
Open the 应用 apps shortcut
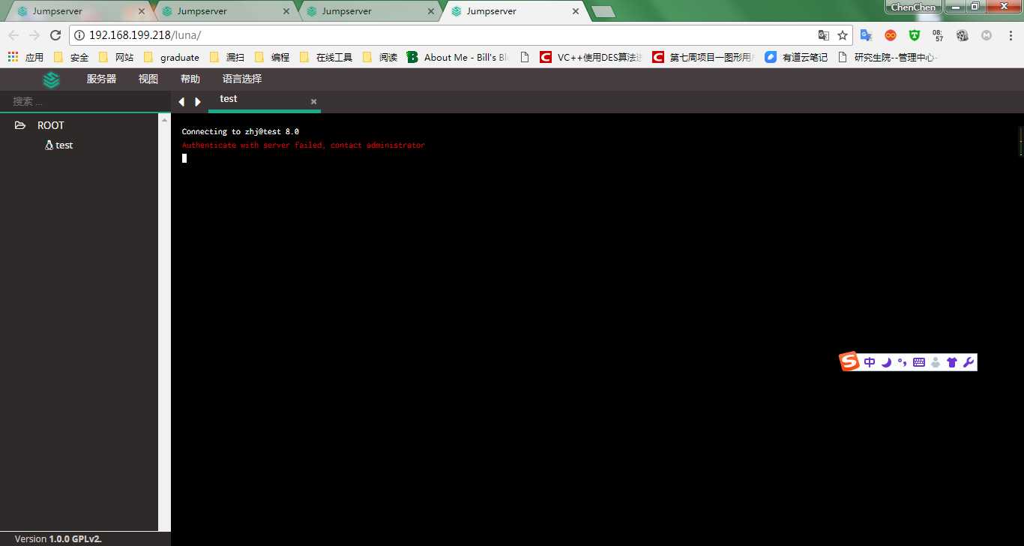click(x=25, y=57)
